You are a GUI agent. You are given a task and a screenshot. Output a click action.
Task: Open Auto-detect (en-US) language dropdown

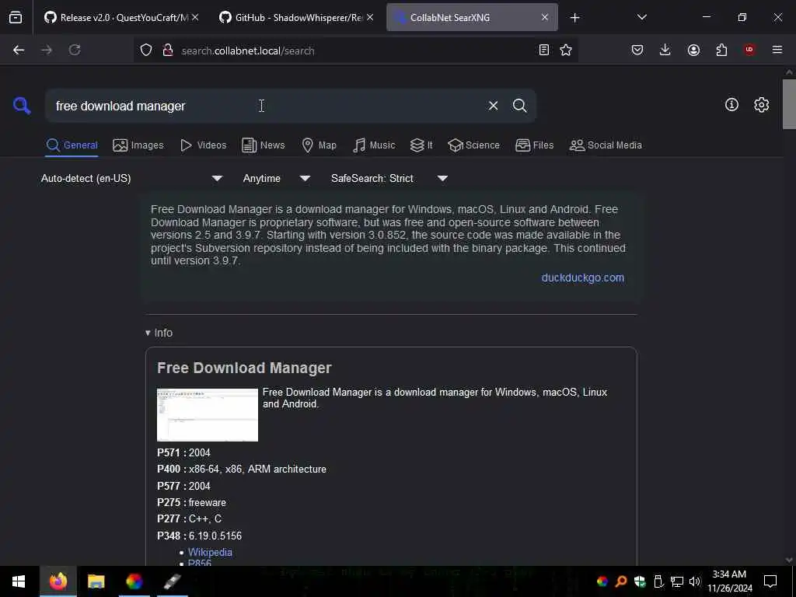click(131, 178)
